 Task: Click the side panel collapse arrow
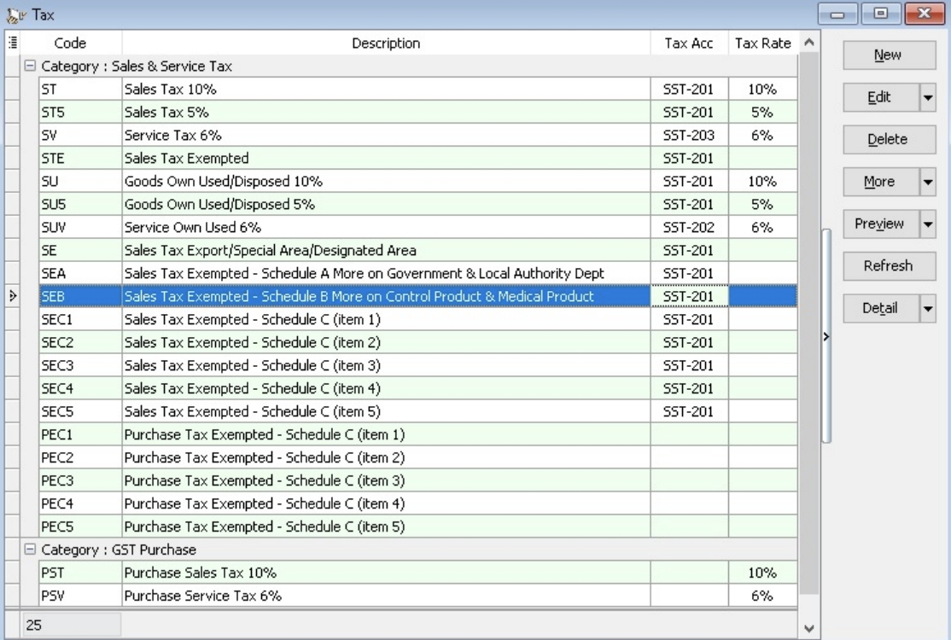(x=826, y=337)
